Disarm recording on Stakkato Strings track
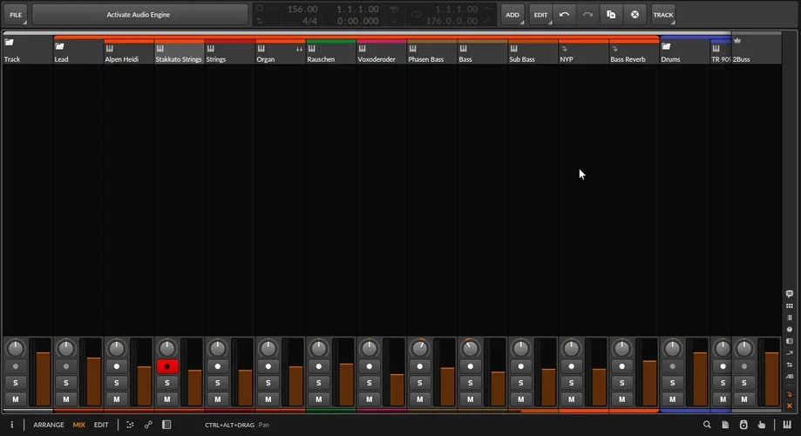801x436 pixels. click(x=166, y=366)
